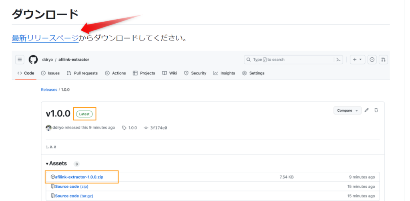
Task: Delete the release using trash icon
Action: pos(376,110)
